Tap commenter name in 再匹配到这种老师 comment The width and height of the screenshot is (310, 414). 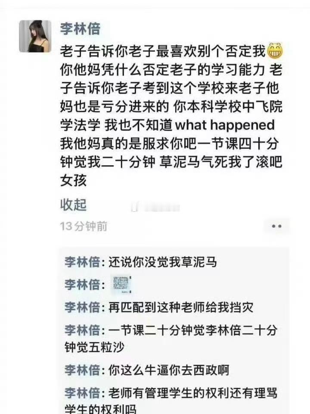(x=82, y=307)
